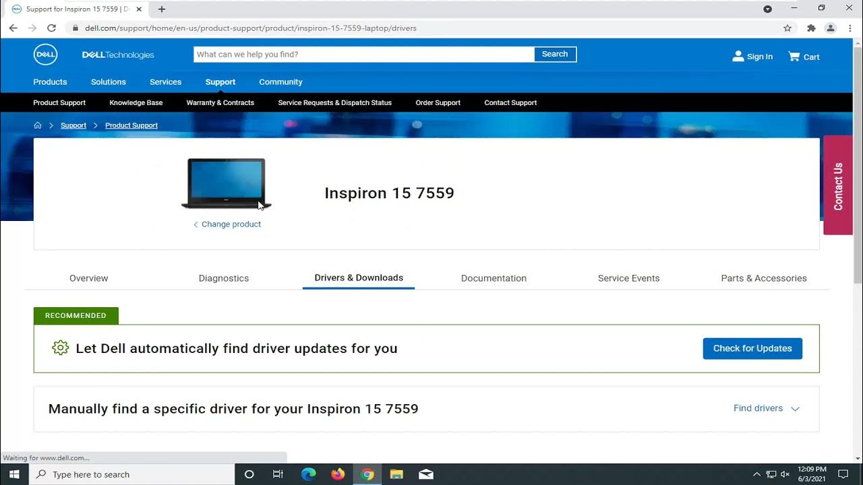Click the muted volume tray icon
Screen dimensions: 863x485
[x=785, y=474]
